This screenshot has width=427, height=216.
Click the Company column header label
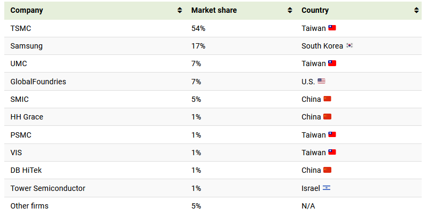click(x=27, y=10)
